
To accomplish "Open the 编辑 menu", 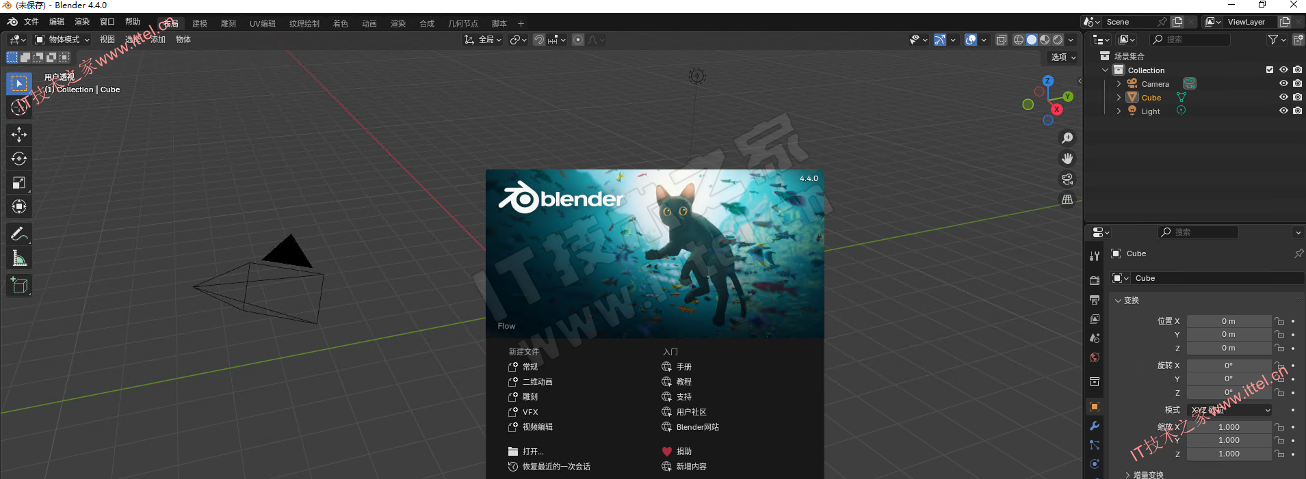I will [57, 22].
